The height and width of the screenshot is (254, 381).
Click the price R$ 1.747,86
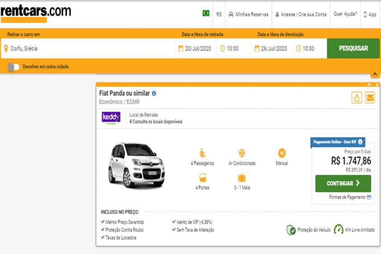tap(351, 161)
